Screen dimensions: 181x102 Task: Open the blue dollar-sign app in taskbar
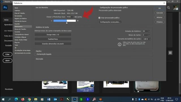pyautogui.click(x=88, y=99)
